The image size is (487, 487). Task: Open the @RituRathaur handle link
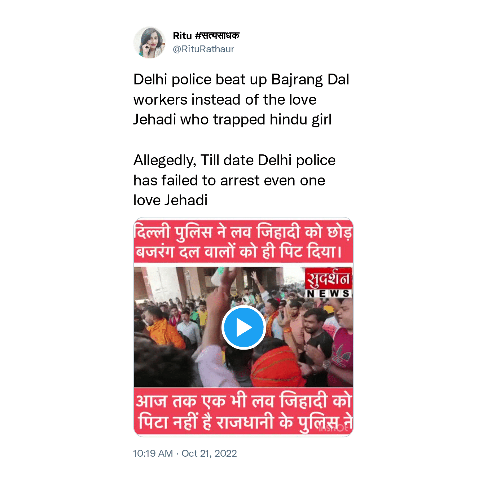tap(203, 49)
